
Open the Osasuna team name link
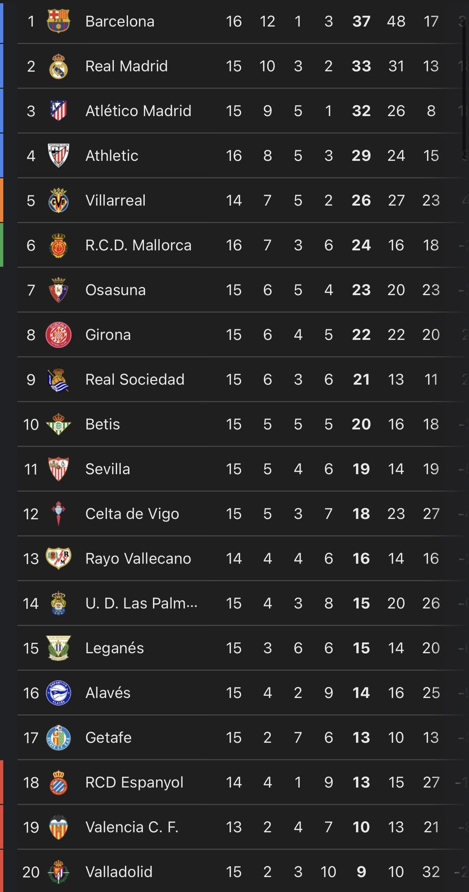coord(116,290)
